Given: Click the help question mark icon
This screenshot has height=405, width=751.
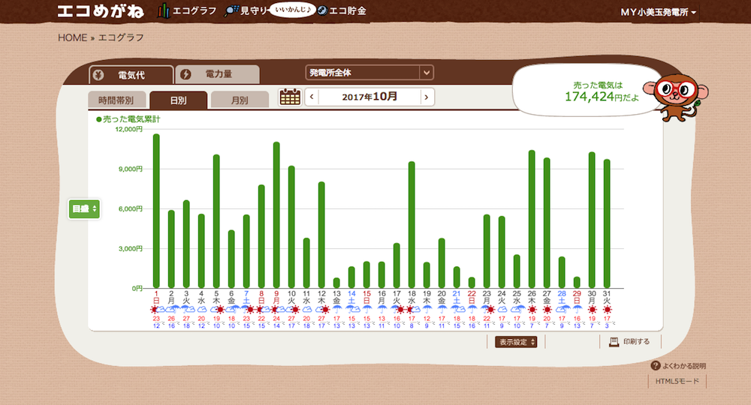Looking at the screenshot, I should pos(655,366).
